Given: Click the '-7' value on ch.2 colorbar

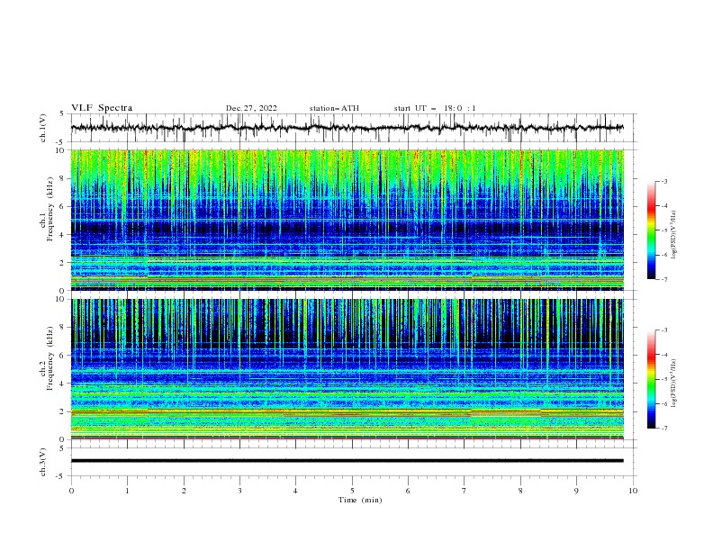Looking at the screenshot, I should pos(663,429).
